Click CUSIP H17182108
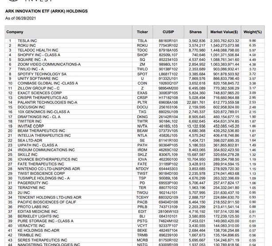Screen dimensions: 272x246 (x=168, y=97)
